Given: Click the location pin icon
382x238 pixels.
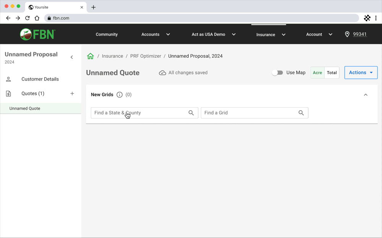Looking at the screenshot, I should 347,34.
